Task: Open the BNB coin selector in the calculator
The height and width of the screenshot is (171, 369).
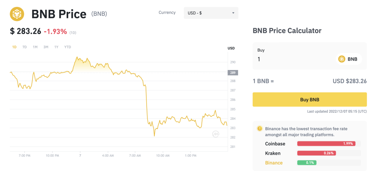Action: [x=349, y=59]
